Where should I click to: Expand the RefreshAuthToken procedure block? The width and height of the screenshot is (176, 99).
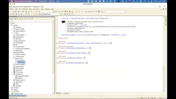(57, 53)
